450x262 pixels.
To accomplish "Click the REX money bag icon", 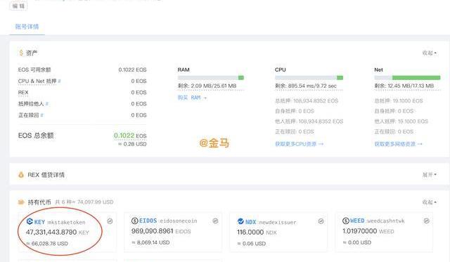I will [x=21, y=175].
